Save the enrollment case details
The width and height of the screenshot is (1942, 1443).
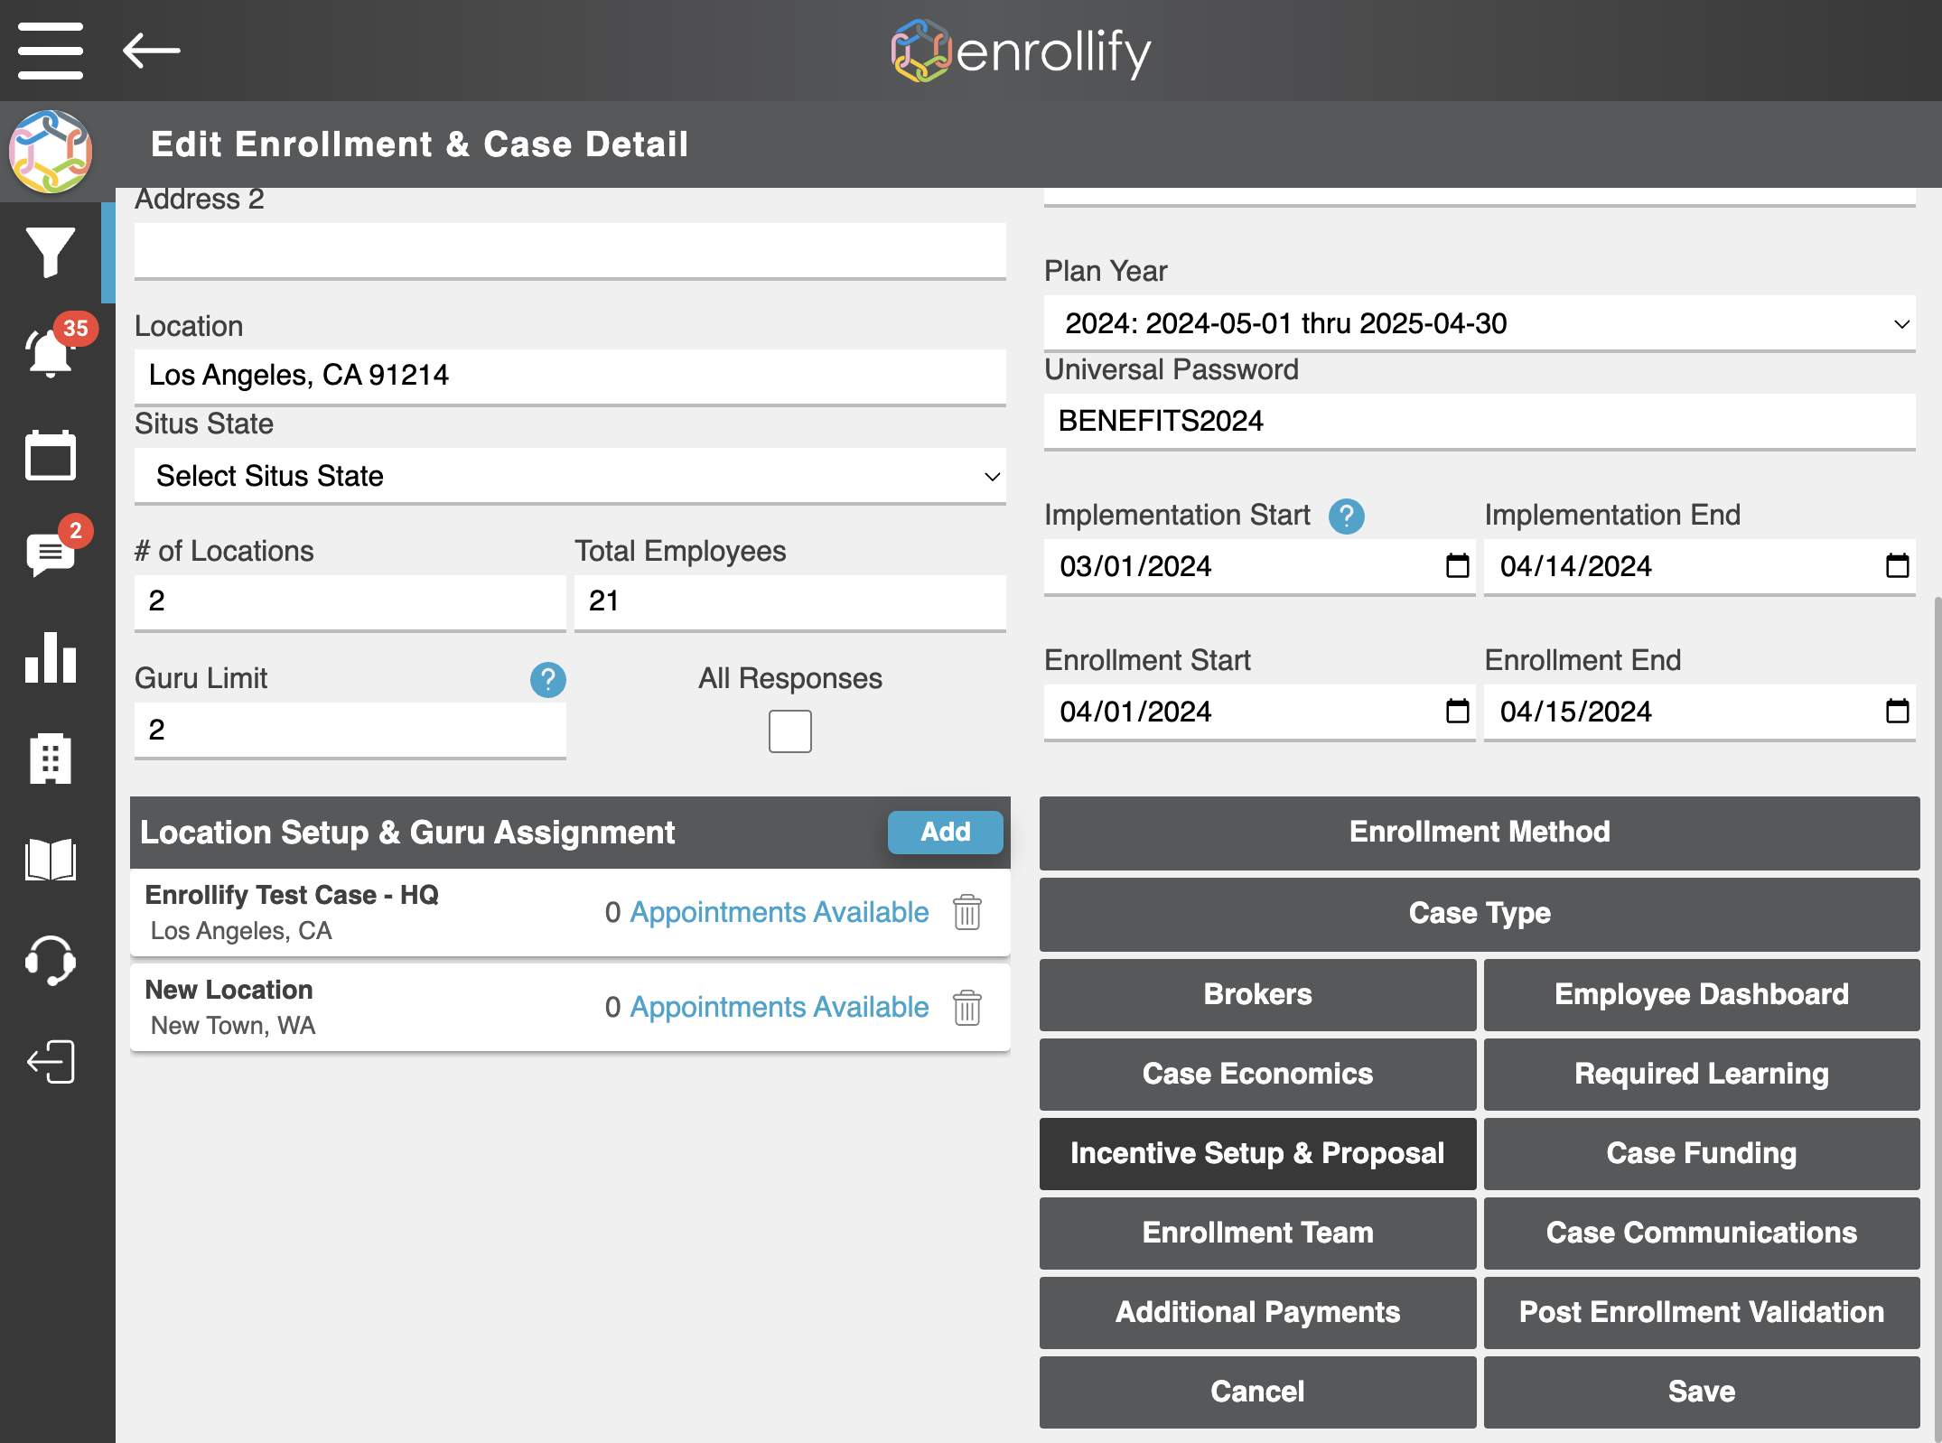coord(1701,1392)
